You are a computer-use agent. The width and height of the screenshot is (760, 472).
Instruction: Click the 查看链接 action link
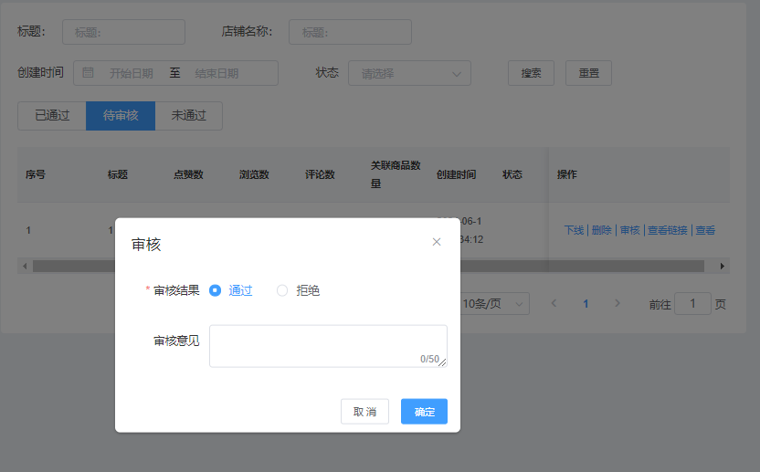click(667, 230)
